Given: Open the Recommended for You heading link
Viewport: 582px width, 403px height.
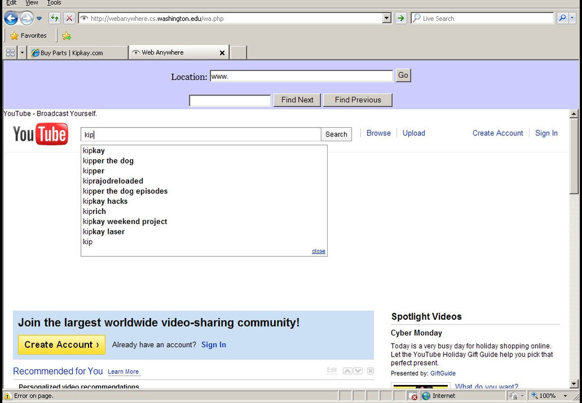Looking at the screenshot, I should tap(58, 371).
